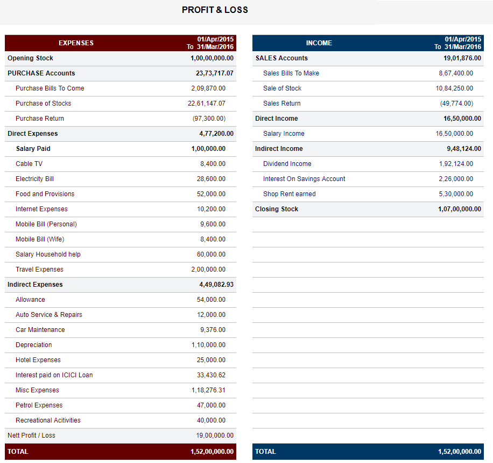Open Mobile Bill (Wife) ledger

coord(40,240)
